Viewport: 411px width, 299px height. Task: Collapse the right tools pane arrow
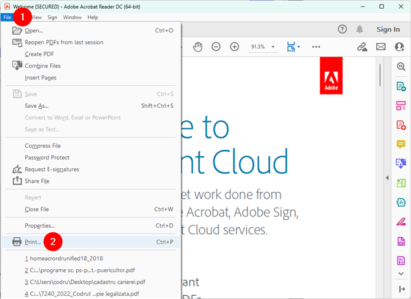tap(401, 289)
